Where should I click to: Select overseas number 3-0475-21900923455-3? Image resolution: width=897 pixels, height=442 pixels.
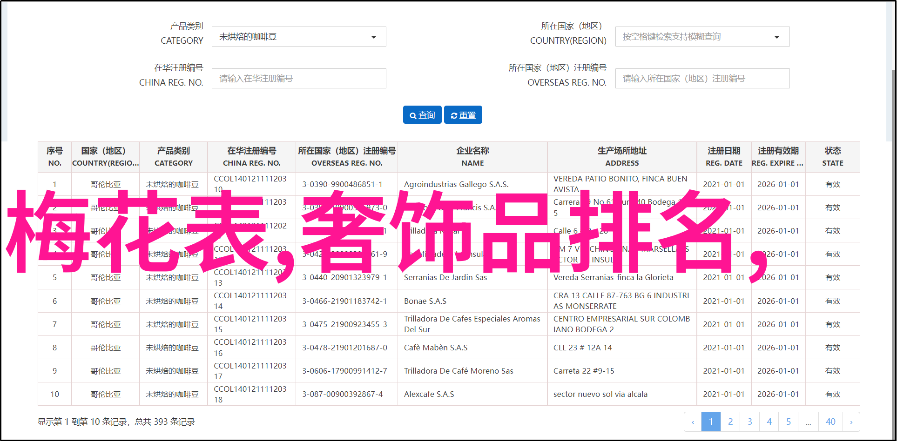click(344, 324)
